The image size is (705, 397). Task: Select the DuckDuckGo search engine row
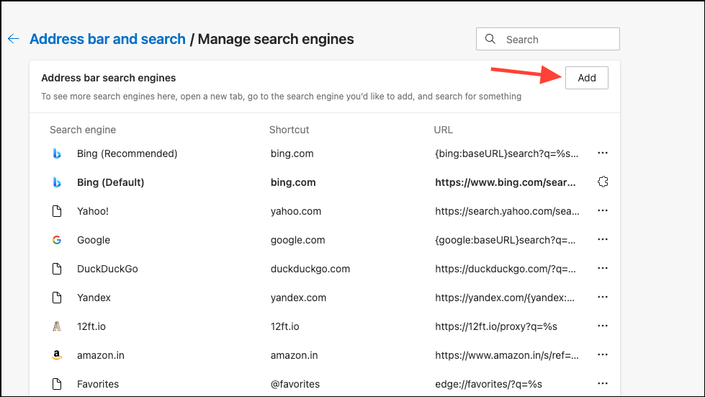[107, 269]
